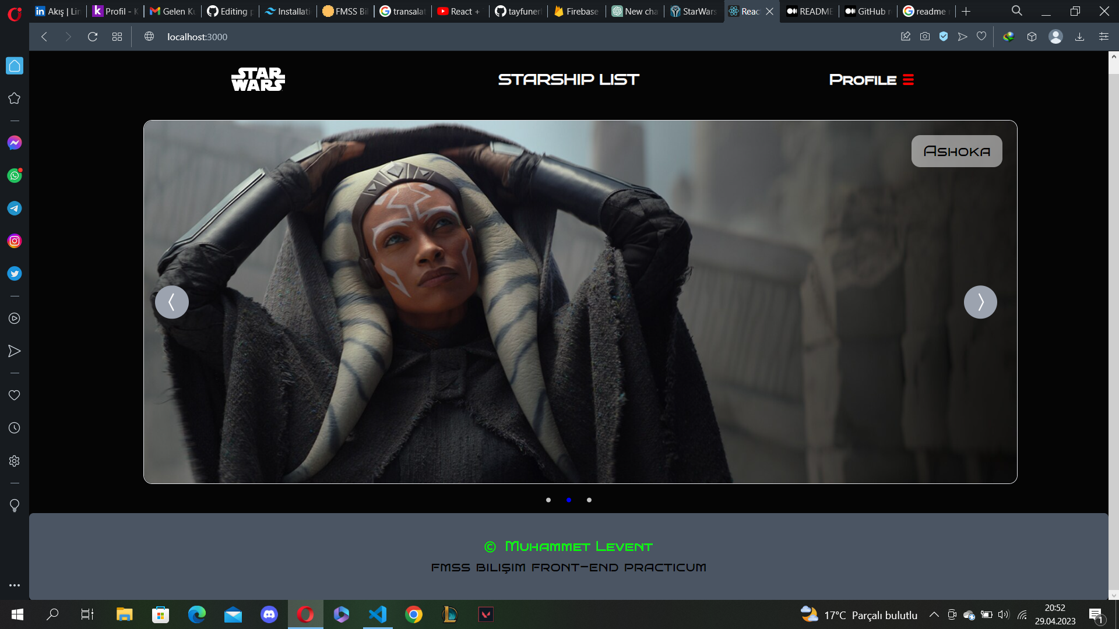Viewport: 1119px width, 629px height.
Task: Select the third carousel dot
Action: point(589,500)
